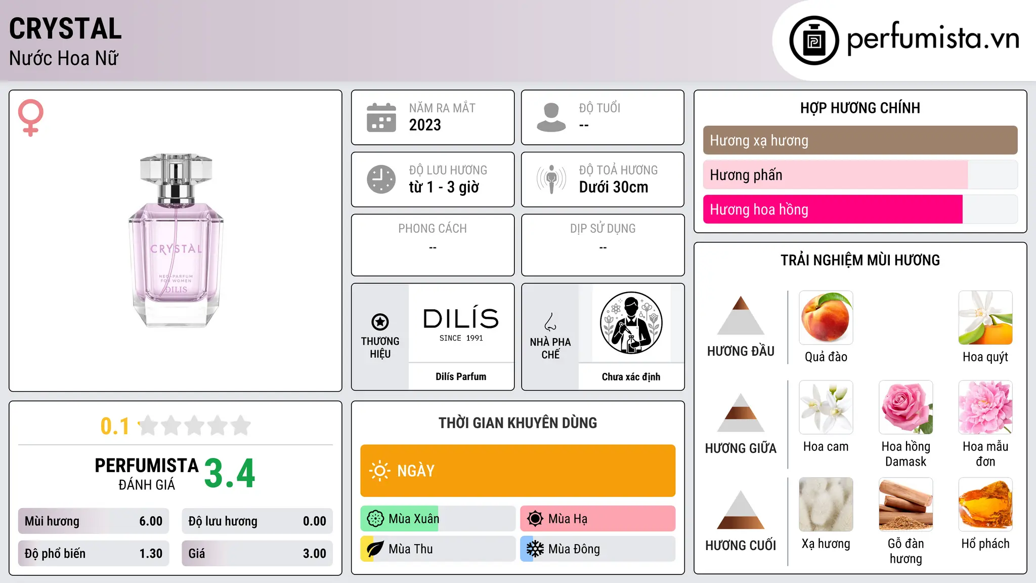Open the Dilís Parfum brand link
Image resolution: width=1036 pixels, height=583 pixels.
click(x=461, y=377)
